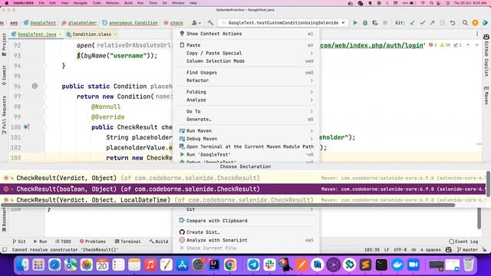The width and height of the screenshot is (491, 276).
Task: Expand Copy / Paste Special submenu
Action: [x=246, y=53]
